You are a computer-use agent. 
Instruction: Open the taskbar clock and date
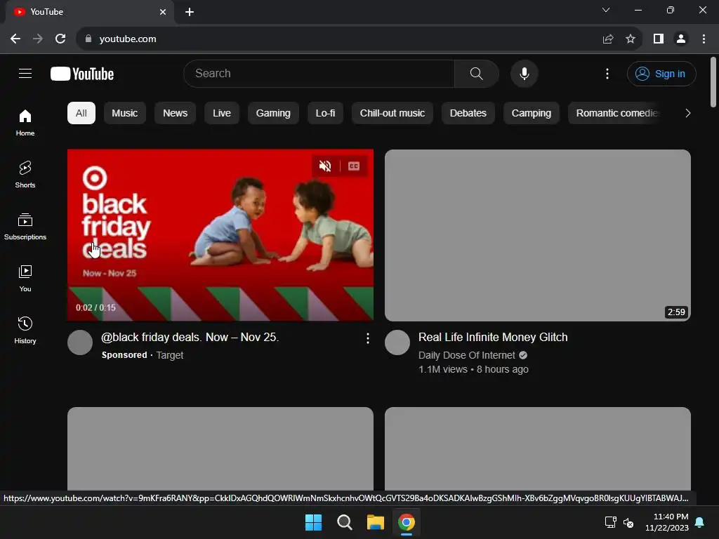click(x=667, y=522)
